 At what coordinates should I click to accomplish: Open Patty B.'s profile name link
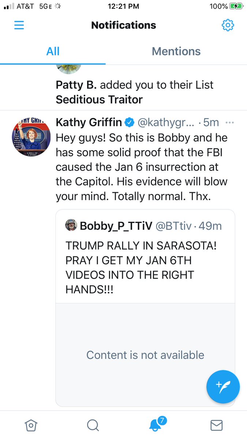point(76,85)
